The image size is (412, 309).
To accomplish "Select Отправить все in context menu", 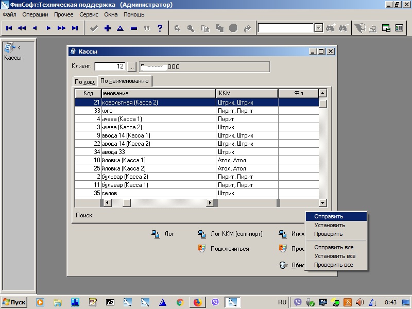I will click(335, 247).
